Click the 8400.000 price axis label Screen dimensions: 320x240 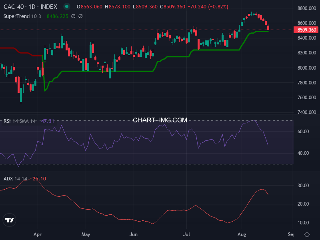(x=307, y=38)
